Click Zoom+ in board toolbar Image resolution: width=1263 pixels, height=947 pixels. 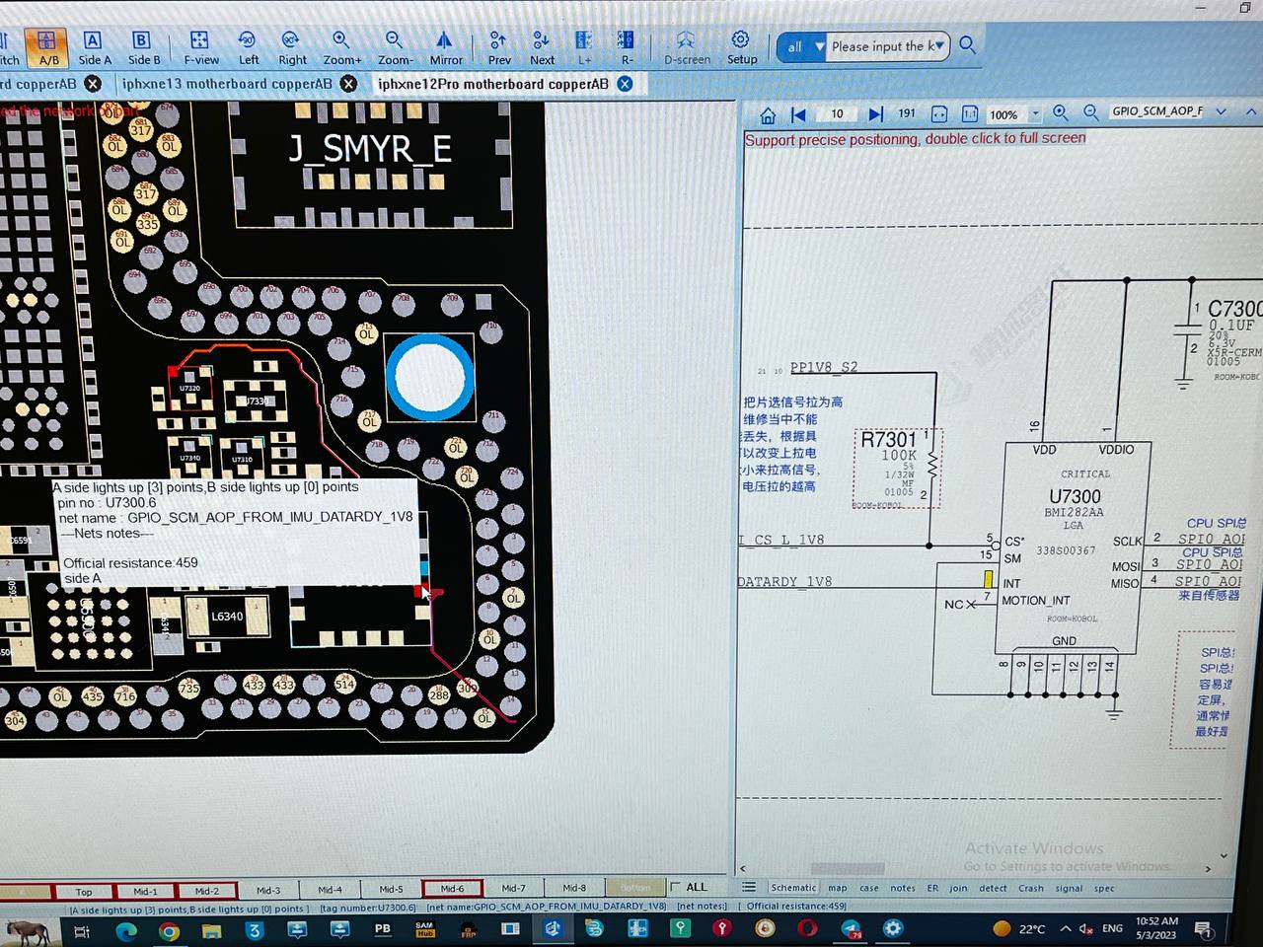[x=341, y=47]
